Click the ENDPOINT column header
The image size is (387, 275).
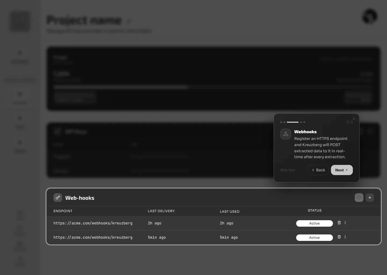63,211
